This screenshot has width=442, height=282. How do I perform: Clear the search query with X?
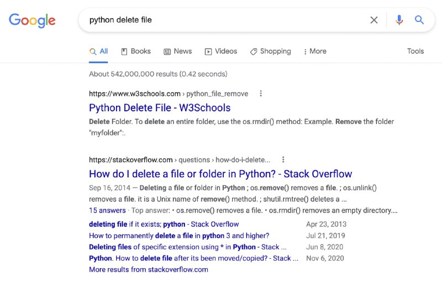[x=374, y=20]
